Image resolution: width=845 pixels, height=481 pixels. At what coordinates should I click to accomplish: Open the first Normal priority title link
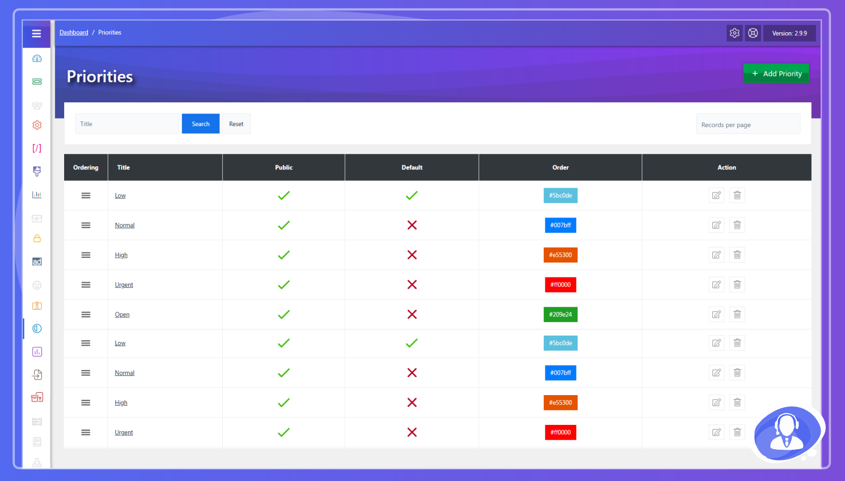[125, 225]
